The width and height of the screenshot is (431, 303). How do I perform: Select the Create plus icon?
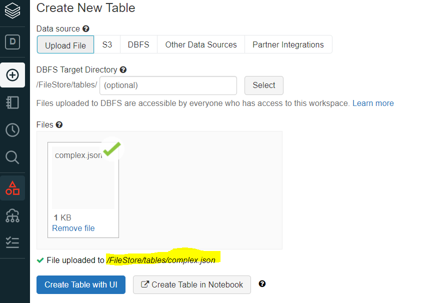pyautogui.click(x=12, y=75)
